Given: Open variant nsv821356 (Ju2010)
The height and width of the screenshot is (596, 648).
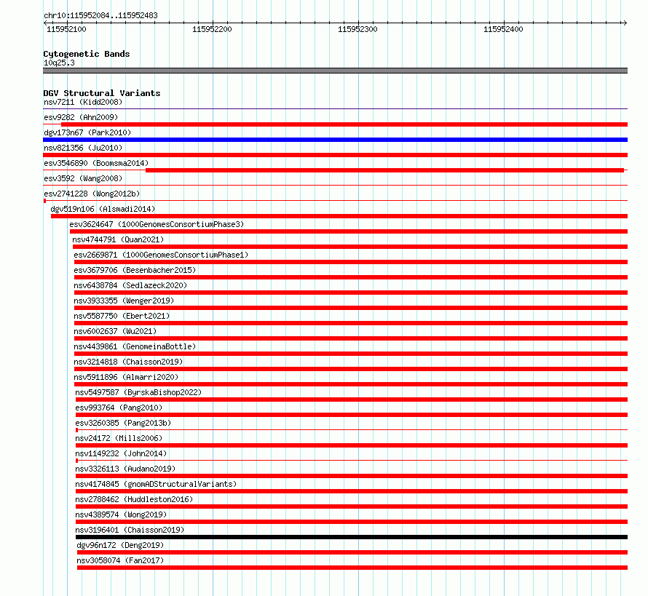Looking at the screenshot, I should [x=83, y=148].
